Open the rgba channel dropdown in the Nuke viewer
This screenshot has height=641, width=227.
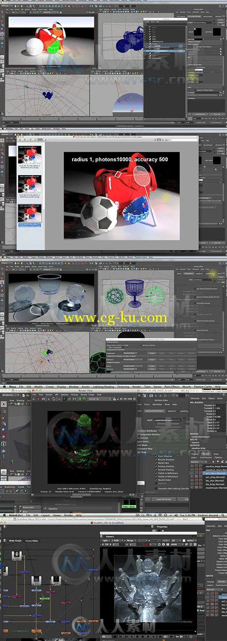point(106,540)
